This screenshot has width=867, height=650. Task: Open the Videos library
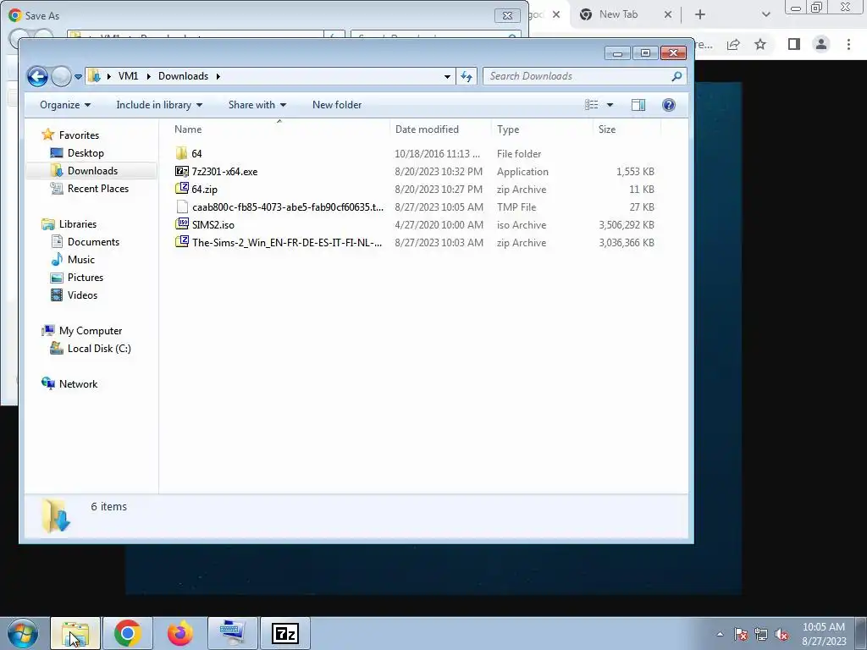pos(82,295)
